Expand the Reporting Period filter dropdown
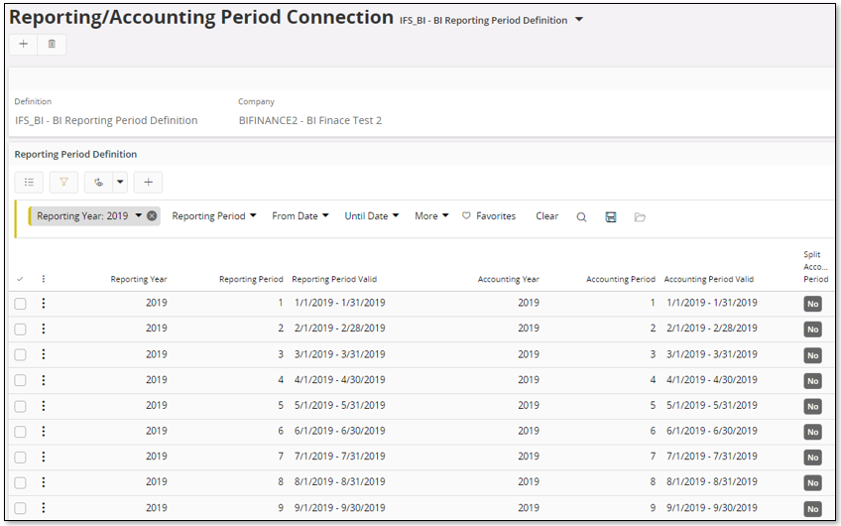 (214, 216)
